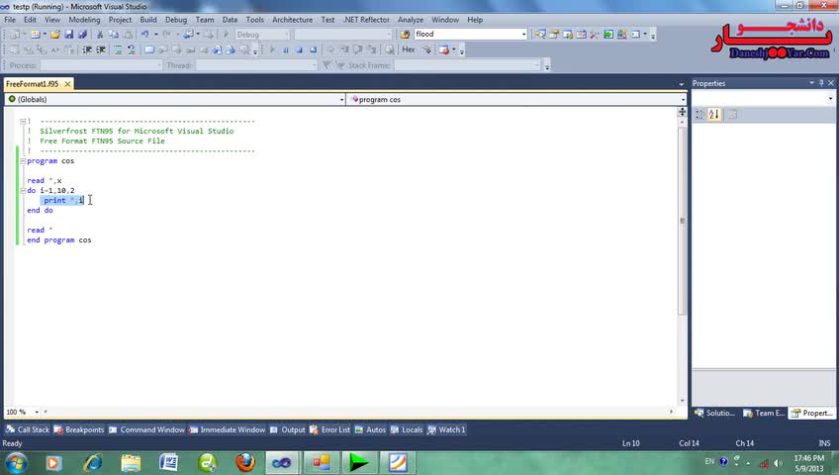Open the Watch 1 window tab
The image size is (839, 475).
click(446, 429)
